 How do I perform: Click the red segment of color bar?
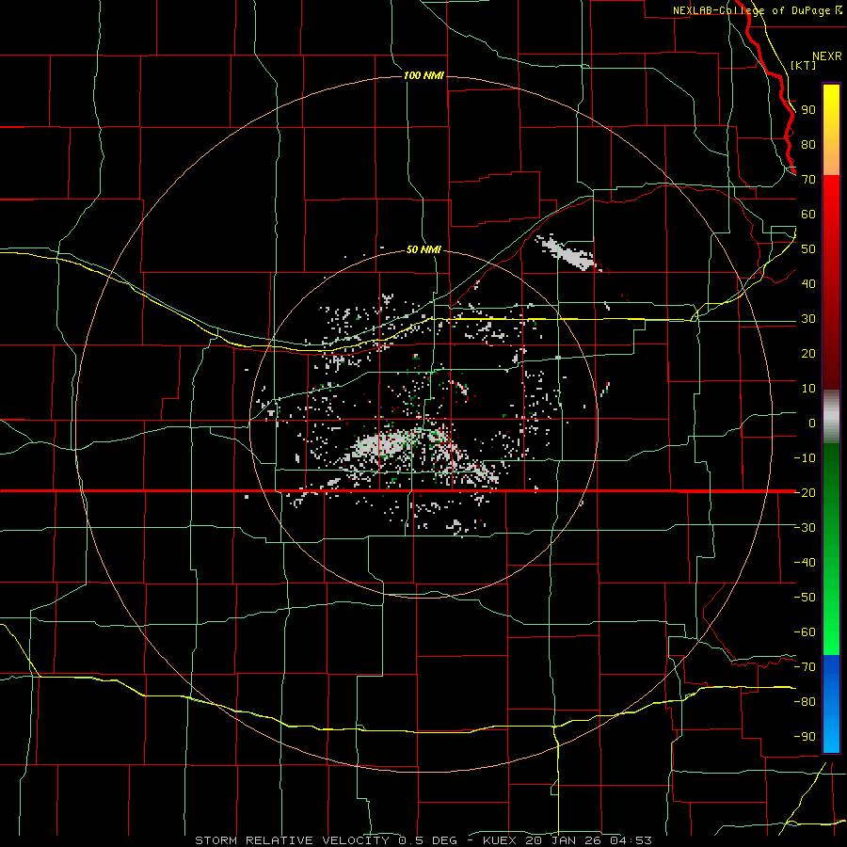click(x=831, y=282)
